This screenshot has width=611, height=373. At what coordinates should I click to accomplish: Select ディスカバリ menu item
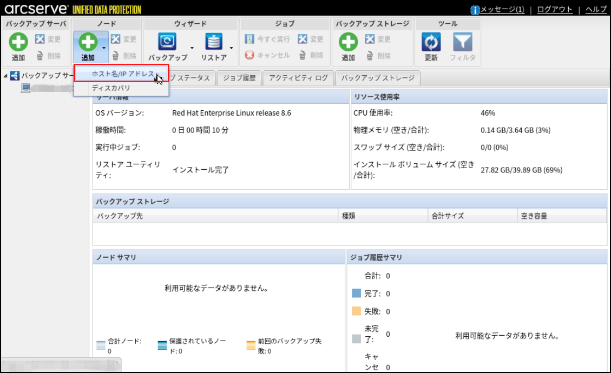tap(111, 88)
